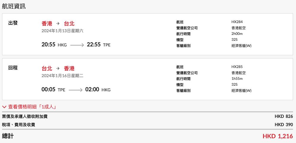296x143 pixels.
Task: Click long arrow between 20:55 HKG and 22:55 TPE
Action: tap(77, 45)
